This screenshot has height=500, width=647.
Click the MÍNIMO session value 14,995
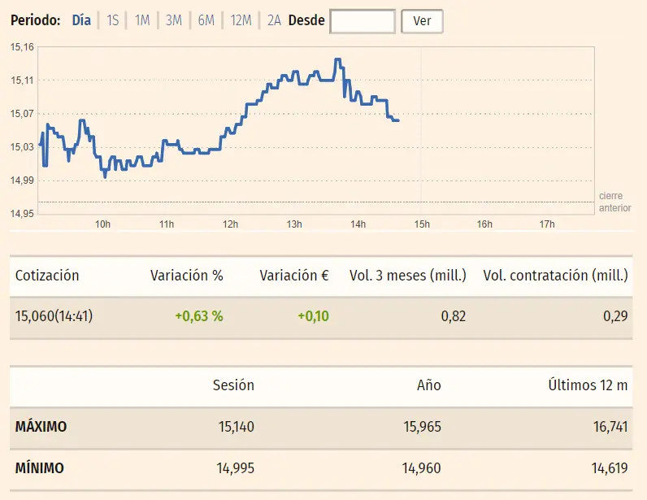235,468
